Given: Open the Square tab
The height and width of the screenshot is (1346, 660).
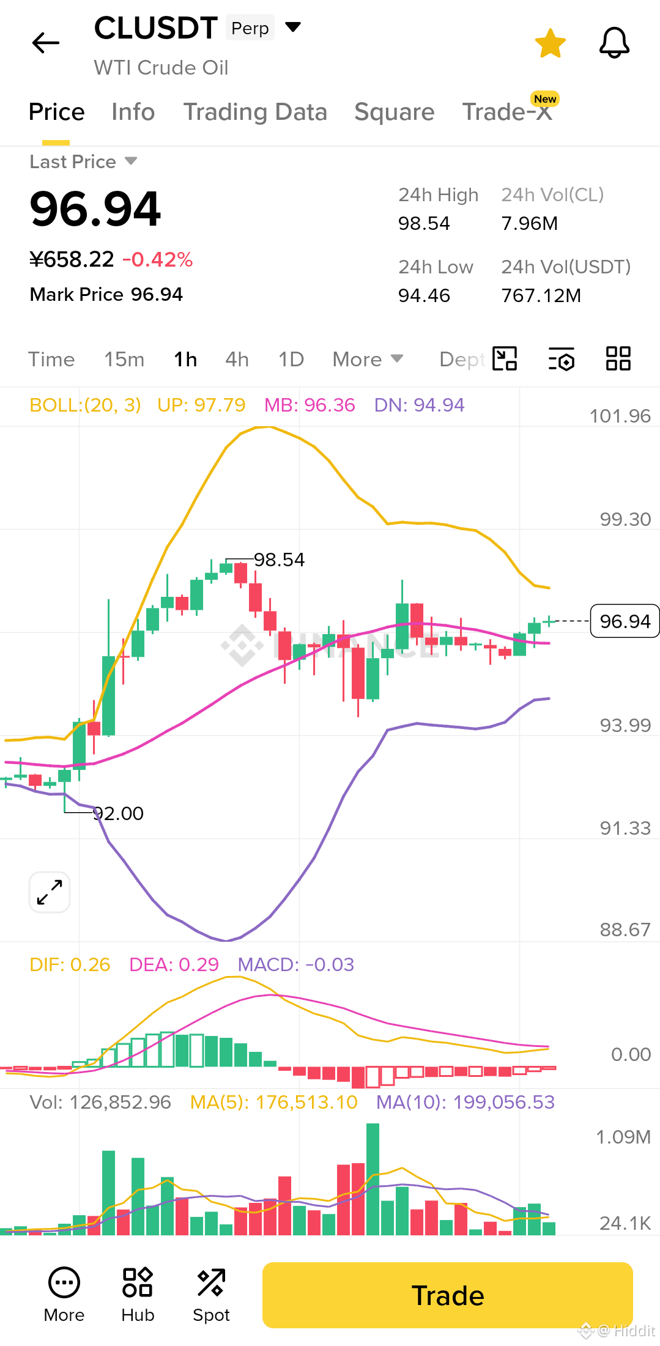Looking at the screenshot, I should tap(394, 113).
